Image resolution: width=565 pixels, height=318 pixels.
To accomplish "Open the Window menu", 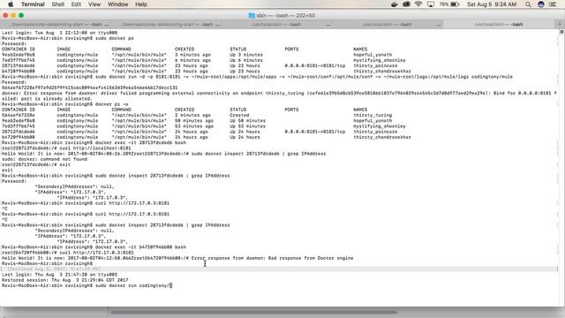I will 117,4.
